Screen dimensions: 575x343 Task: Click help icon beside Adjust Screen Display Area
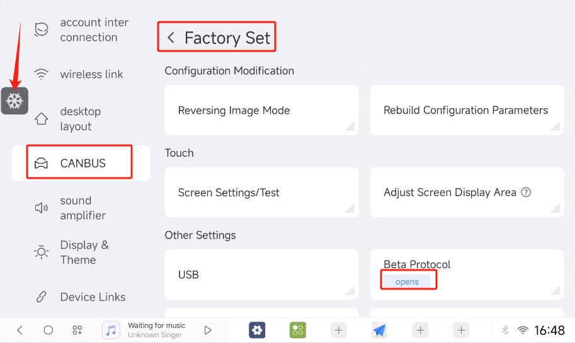tap(527, 193)
